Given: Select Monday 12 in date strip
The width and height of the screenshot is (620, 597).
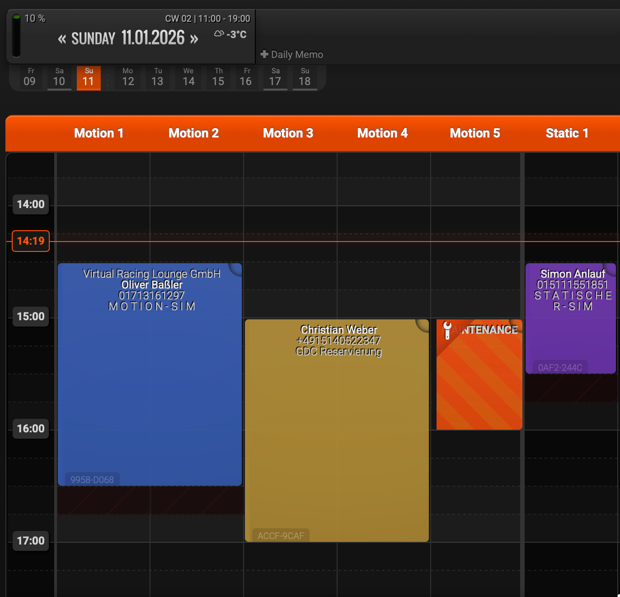Looking at the screenshot, I should (x=128, y=77).
